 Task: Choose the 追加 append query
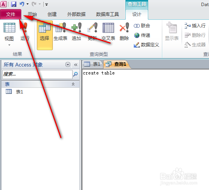(x=76, y=32)
